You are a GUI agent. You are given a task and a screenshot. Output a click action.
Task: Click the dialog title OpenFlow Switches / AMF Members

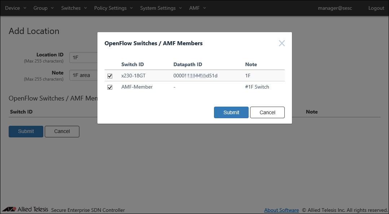pos(154,43)
